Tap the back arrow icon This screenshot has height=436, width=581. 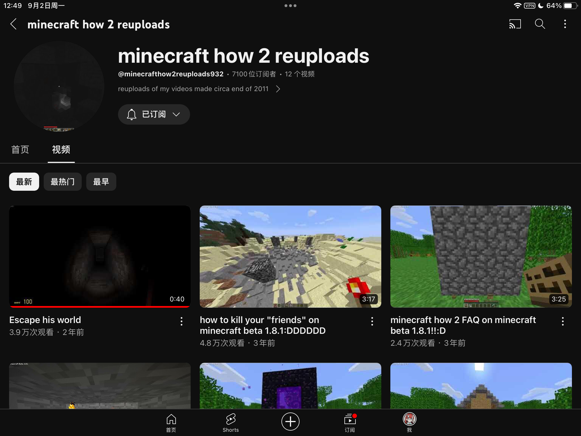point(13,24)
